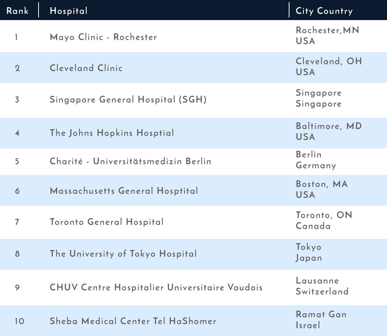The width and height of the screenshot is (387, 336).
Task: Click rank number 10 cell
Action: click(19, 321)
